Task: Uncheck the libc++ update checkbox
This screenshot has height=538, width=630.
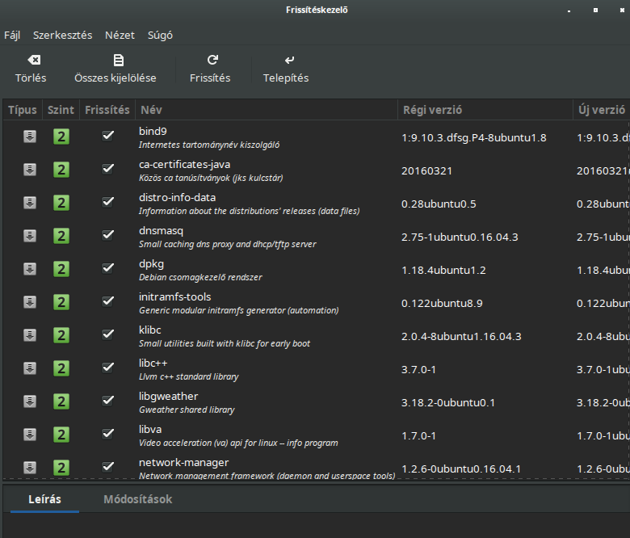Action: click(x=107, y=368)
